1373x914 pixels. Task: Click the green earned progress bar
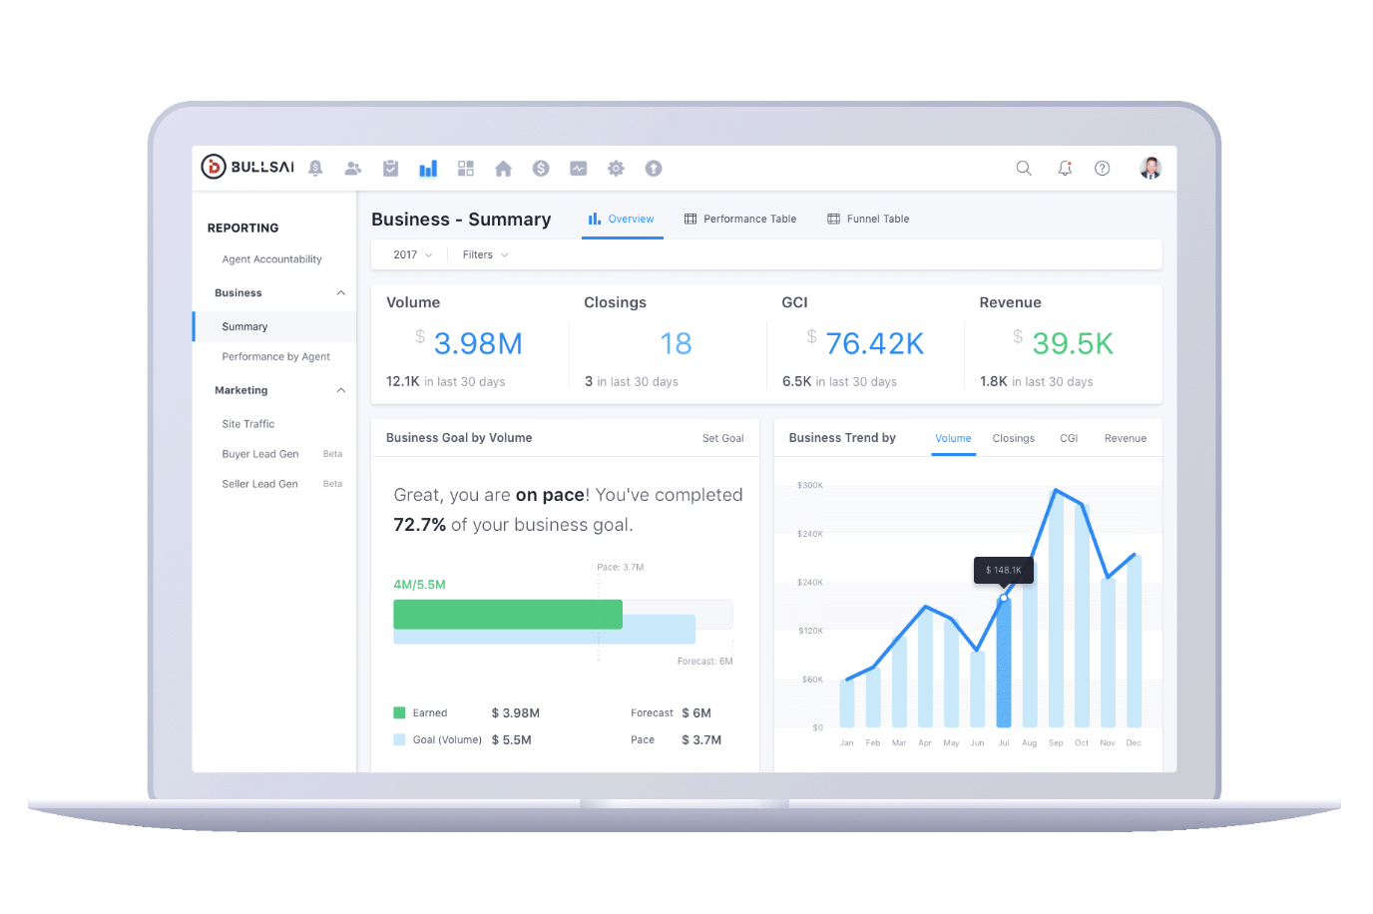click(508, 615)
